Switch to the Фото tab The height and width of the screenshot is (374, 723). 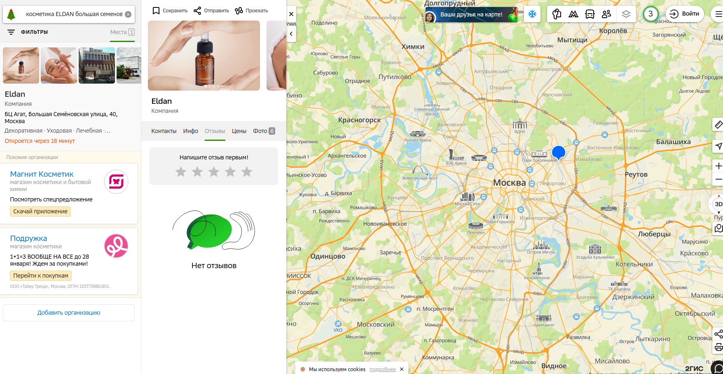264,131
